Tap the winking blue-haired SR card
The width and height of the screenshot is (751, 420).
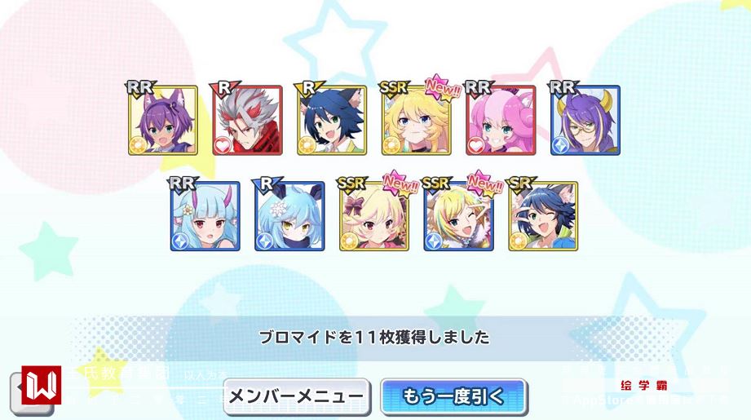[542, 216]
